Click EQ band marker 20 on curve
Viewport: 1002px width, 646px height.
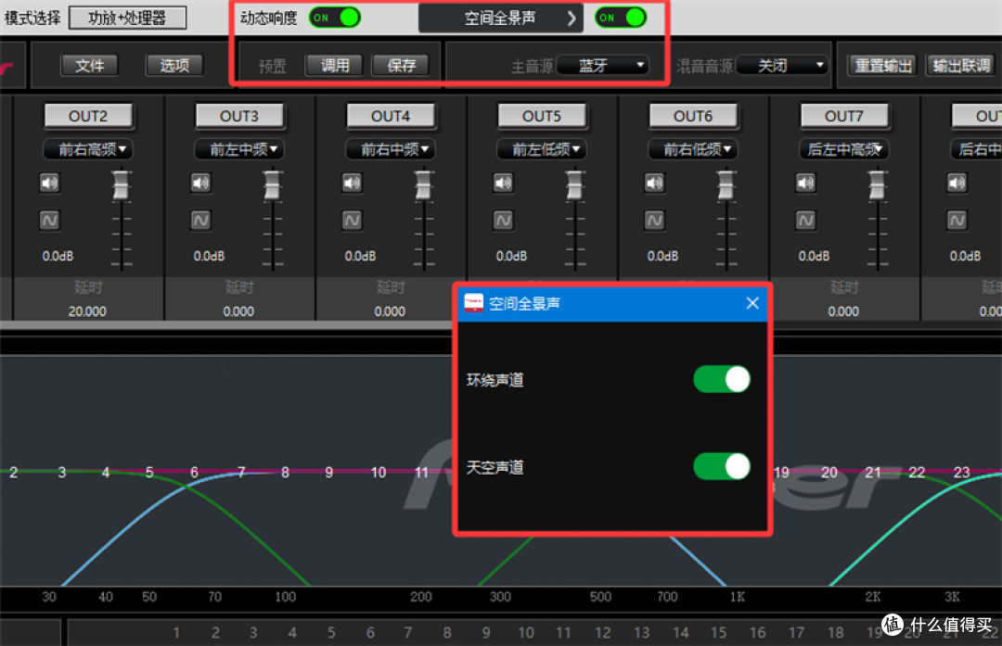pos(829,473)
